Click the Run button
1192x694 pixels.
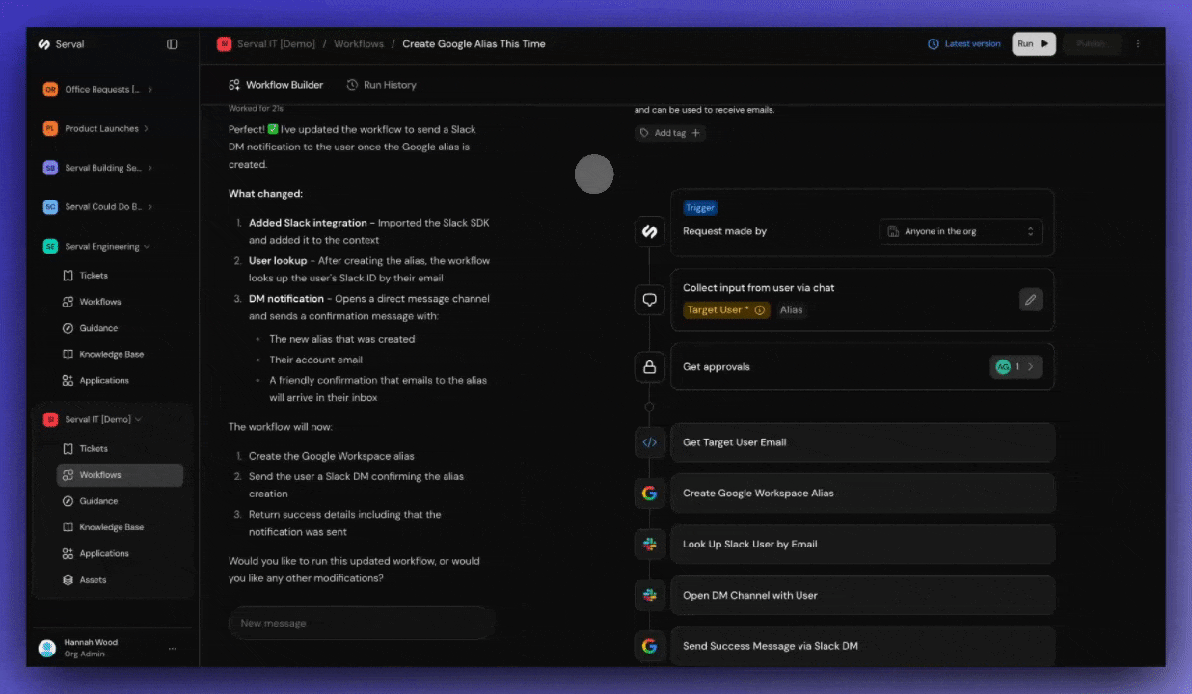click(x=1032, y=43)
